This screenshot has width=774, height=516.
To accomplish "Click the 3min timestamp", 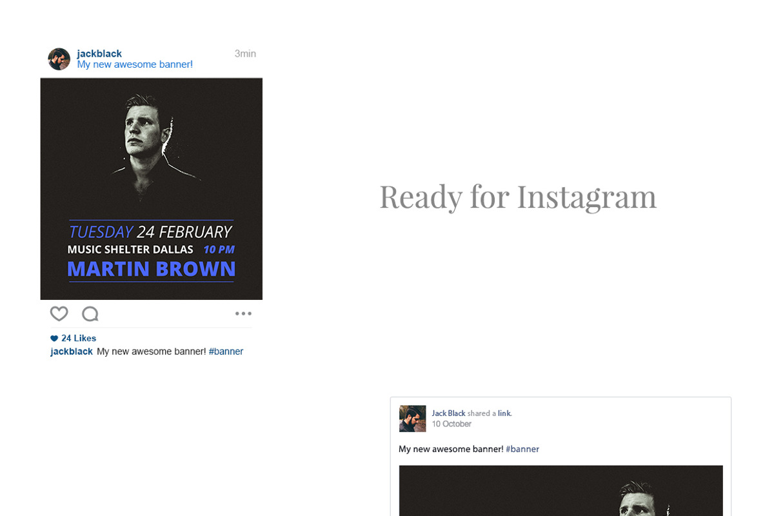I will [245, 54].
